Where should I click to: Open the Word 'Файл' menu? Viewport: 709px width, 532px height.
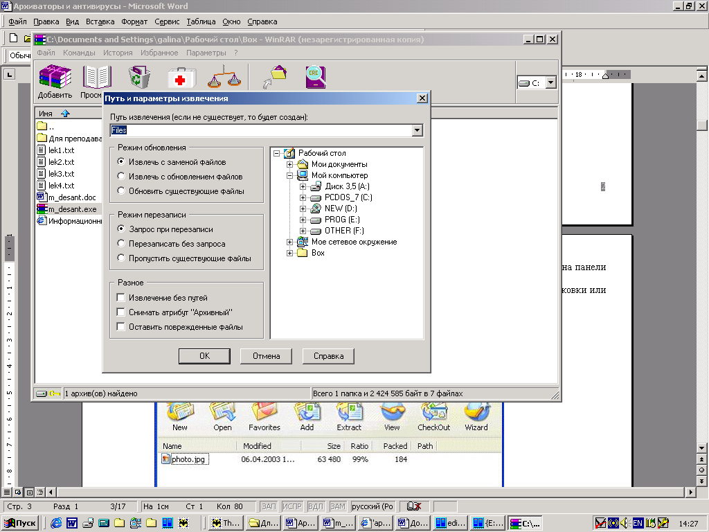click(x=17, y=21)
